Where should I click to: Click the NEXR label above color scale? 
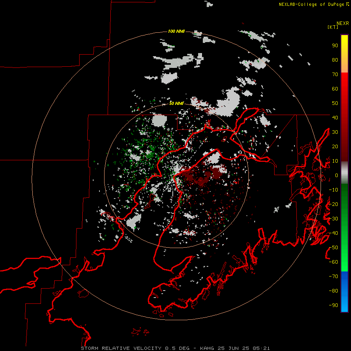(343, 23)
